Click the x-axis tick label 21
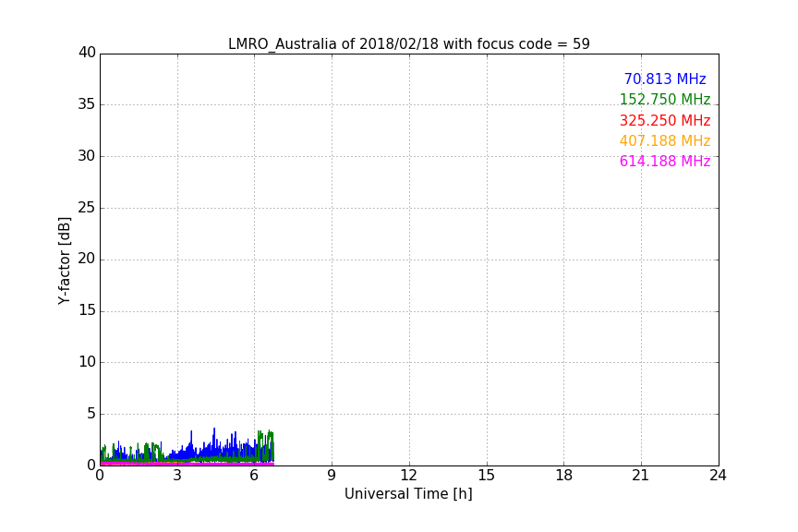798x532 pixels. (641, 476)
